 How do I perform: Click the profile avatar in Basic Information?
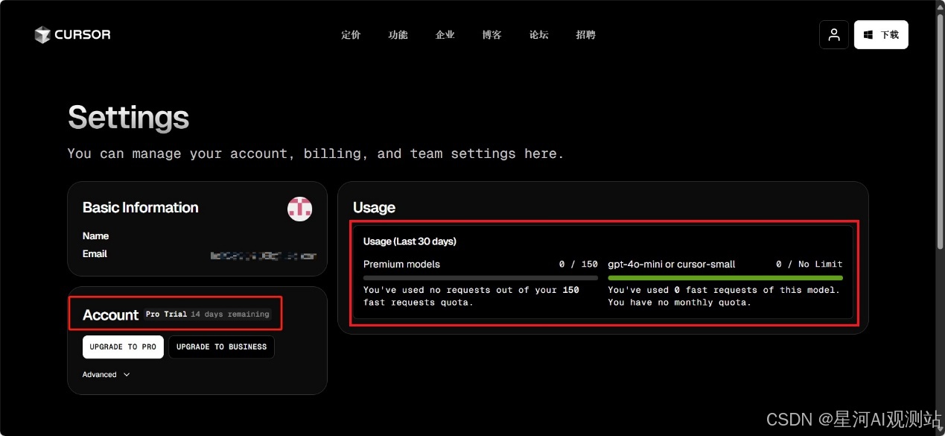click(x=300, y=209)
